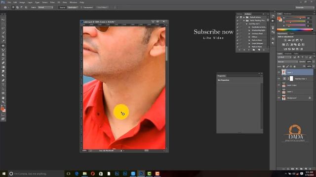Click Lock all icon in Layers panel
This screenshot has height=177, width=316.
[295, 66]
